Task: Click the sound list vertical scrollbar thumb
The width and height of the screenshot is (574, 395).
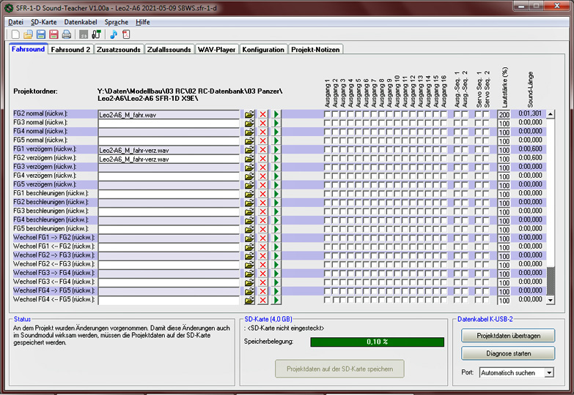Action: (551, 279)
